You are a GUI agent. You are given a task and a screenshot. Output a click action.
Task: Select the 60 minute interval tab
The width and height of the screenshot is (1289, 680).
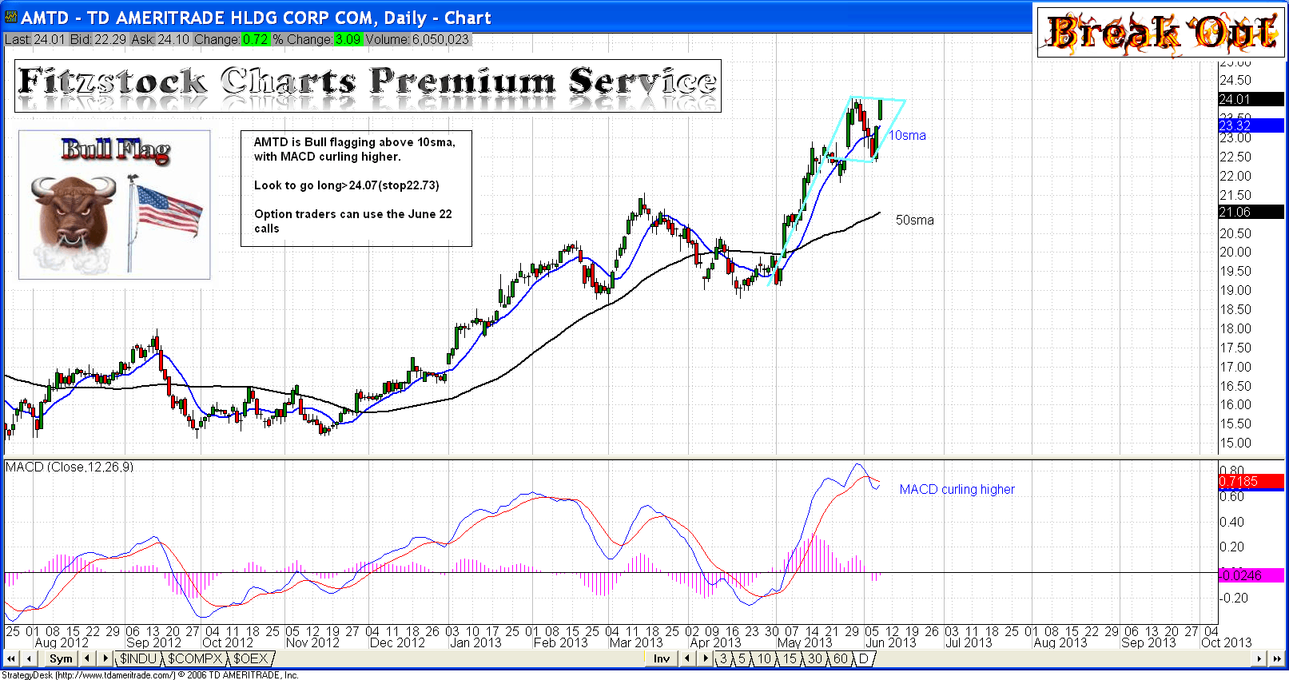click(840, 658)
